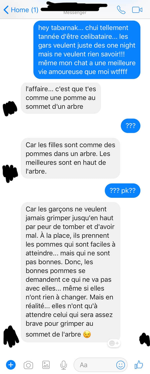This screenshot has height=374, width=150.
Task: Select the 'pomme au sommet d'un arbre' message
Action: tap(61, 98)
